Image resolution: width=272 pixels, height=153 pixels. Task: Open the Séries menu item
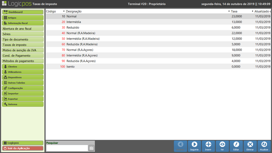23,34
